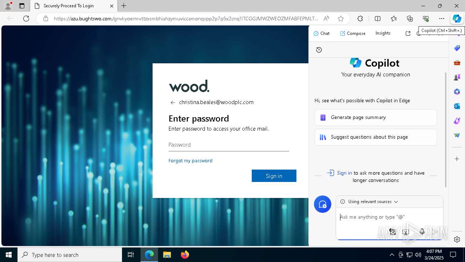
Task: Focus the Ask me anything text box
Action: [x=389, y=217]
